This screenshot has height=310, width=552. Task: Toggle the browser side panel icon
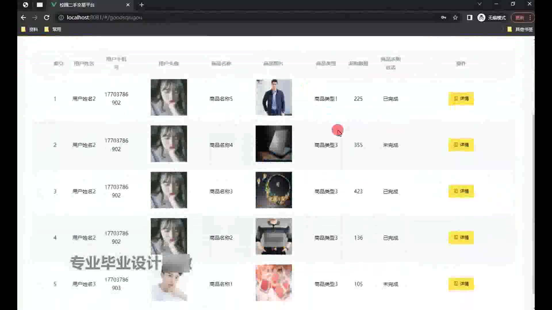pos(469,18)
